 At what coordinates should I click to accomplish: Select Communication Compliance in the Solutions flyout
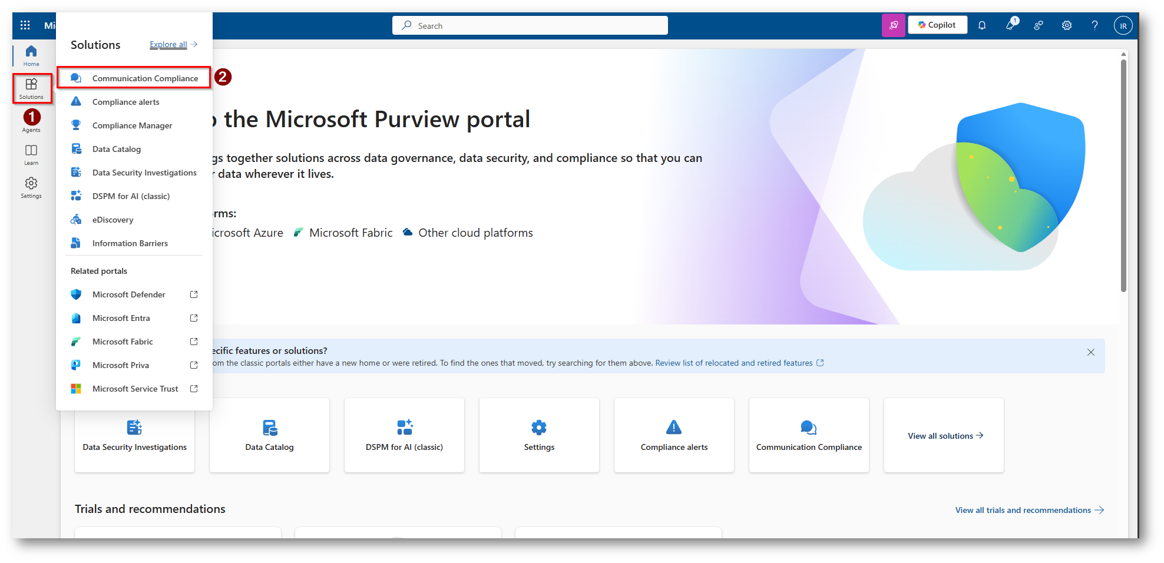point(134,78)
